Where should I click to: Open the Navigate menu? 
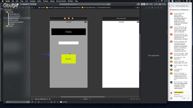33,1
